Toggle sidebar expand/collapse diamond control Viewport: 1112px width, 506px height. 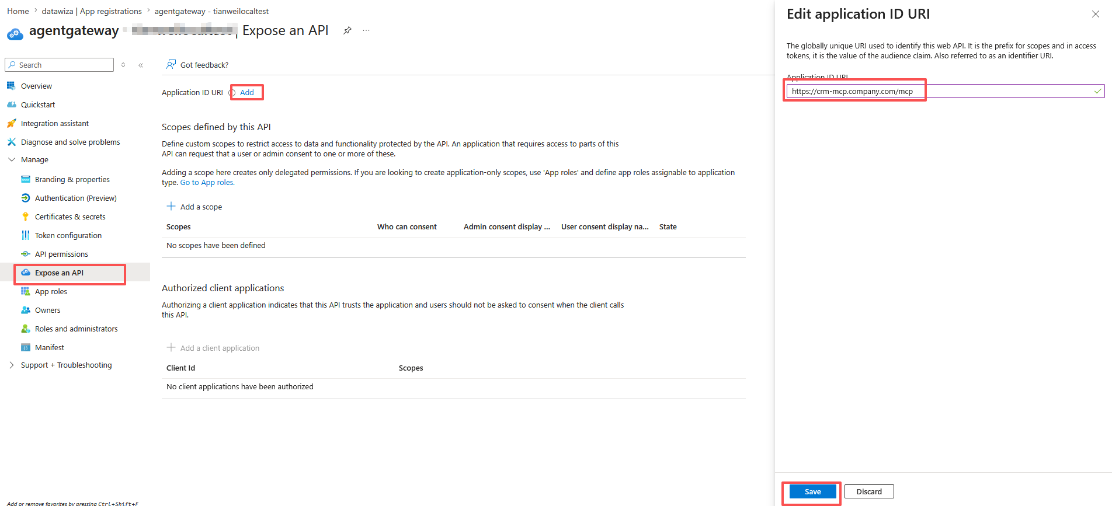point(123,65)
